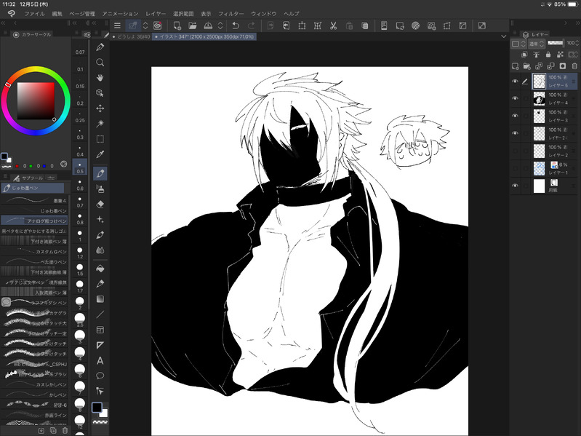Open the ヘルプ menu

pyautogui.click(x=292, y=13)
